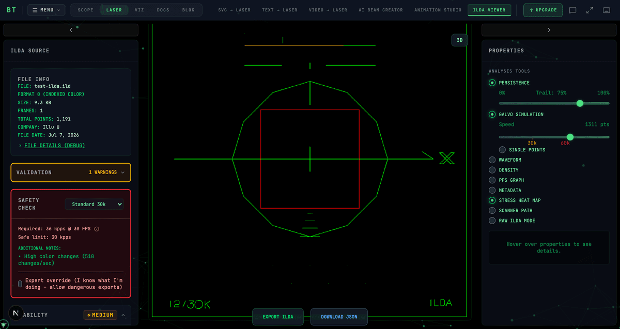Toggle fullscreen with the expand arrows icon
620x329 pixels.
coord(590,10)
